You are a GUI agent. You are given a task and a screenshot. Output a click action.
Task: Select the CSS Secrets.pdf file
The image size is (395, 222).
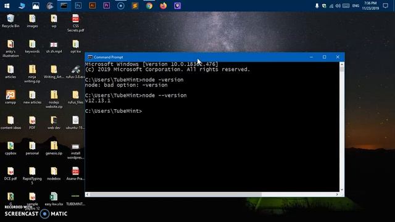click(75, 23)
